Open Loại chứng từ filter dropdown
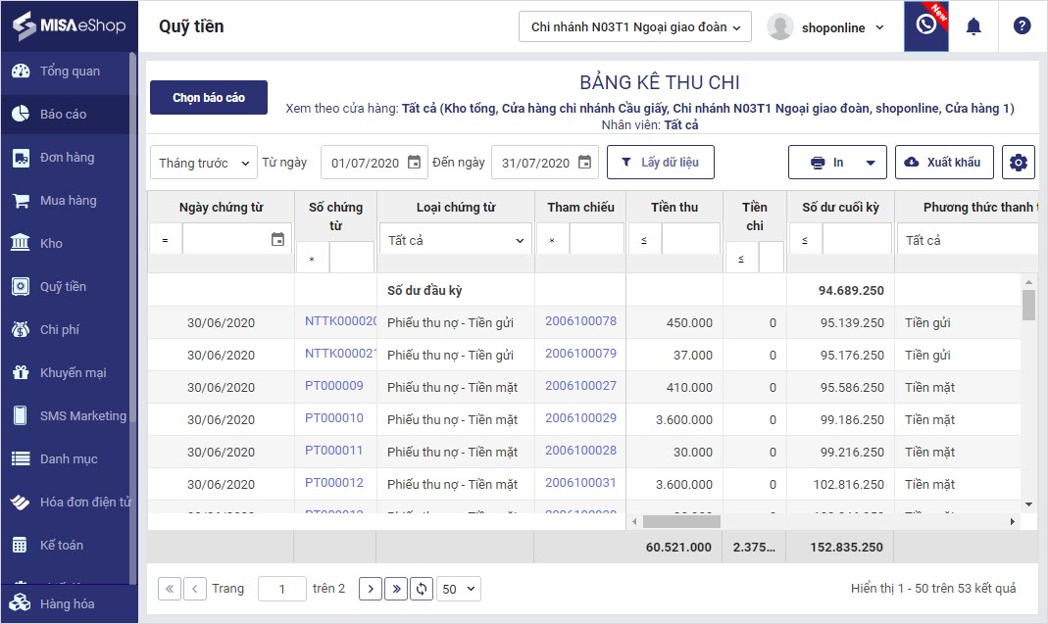 pyautogui.click(x=456, y=240)
